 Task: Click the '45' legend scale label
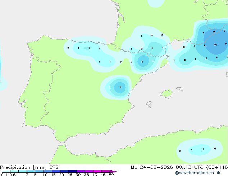point(103,175)
